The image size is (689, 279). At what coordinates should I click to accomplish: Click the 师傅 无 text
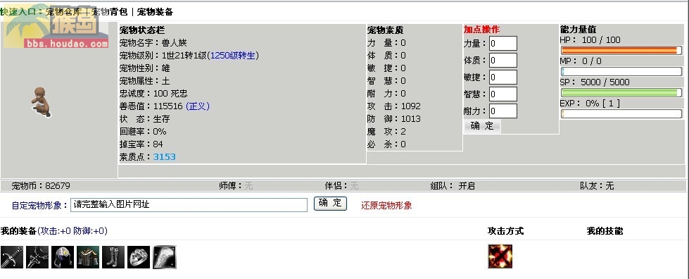click(x=236, y=186)
